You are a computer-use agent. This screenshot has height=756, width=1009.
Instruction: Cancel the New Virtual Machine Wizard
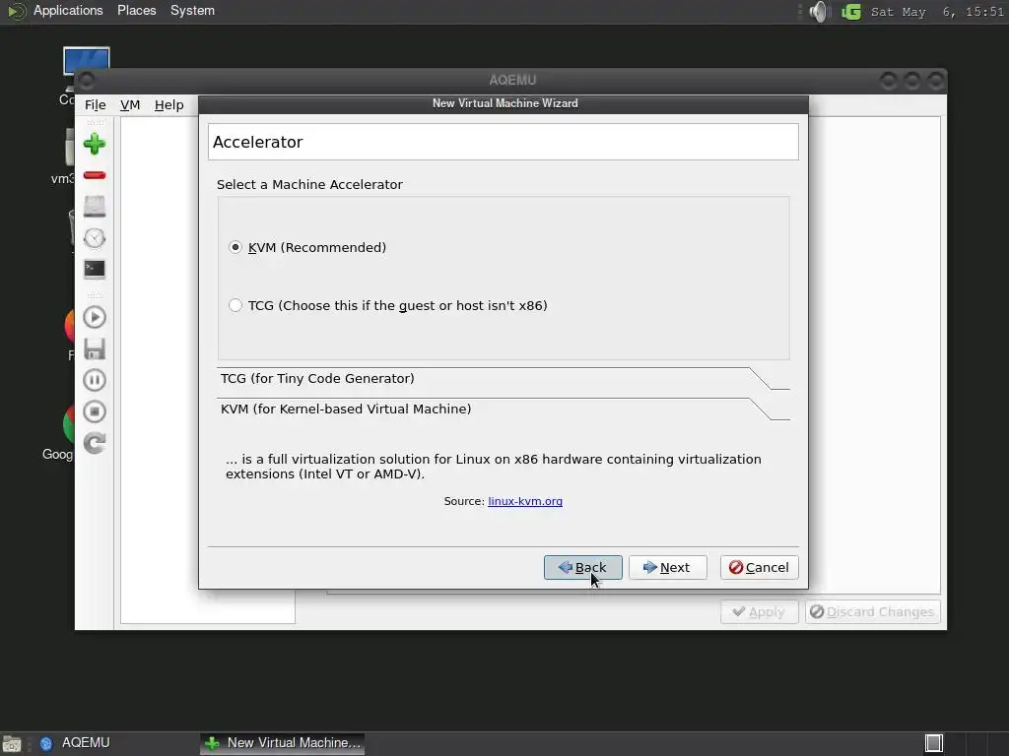[760, 568]
